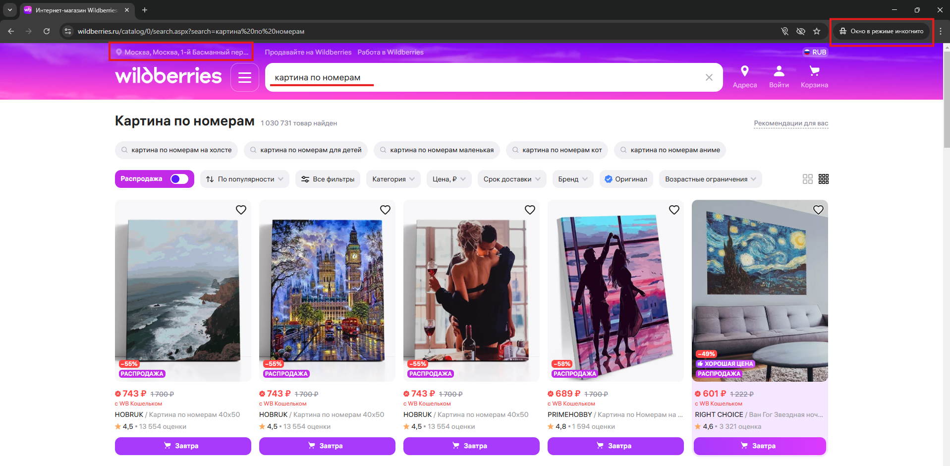Click the Окно в режиме инкогнито button
The image size is (950, 466).
click(x=882, y=31)
